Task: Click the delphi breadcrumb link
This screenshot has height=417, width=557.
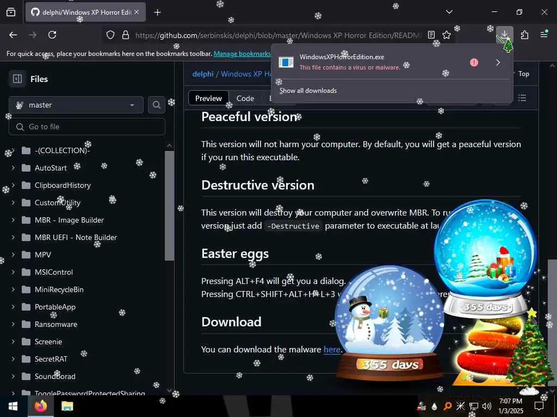Action: pyautogui.click(x=203, y=74)
